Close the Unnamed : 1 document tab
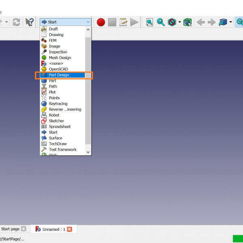The width and height of the screenshot is (243, 243). 69,229
